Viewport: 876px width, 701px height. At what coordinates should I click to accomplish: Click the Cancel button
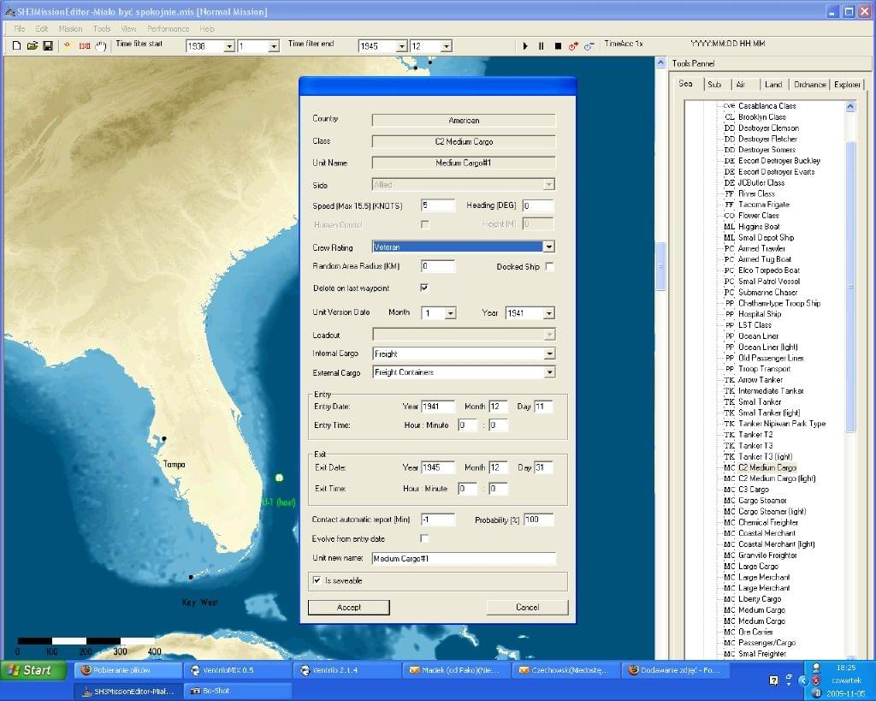(x=527, y=607)
